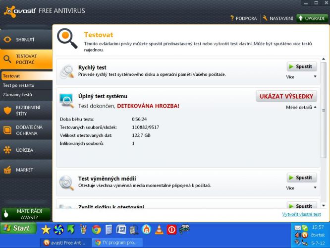This screenshot has width=330, height=248.
Task: Click the colorful pinwheel taskbar icon
Action: (58, 230)
